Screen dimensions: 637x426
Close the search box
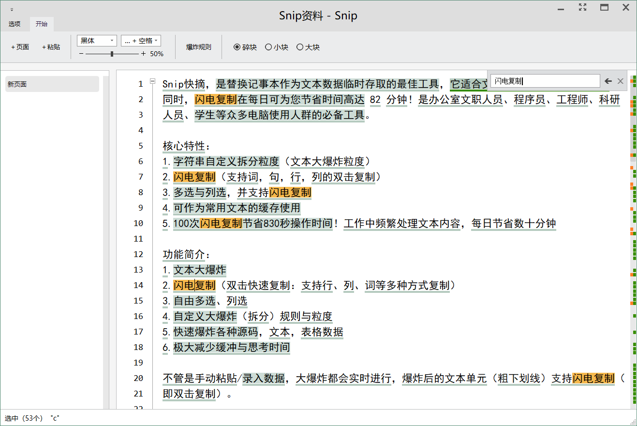click(x=621, y=81)
